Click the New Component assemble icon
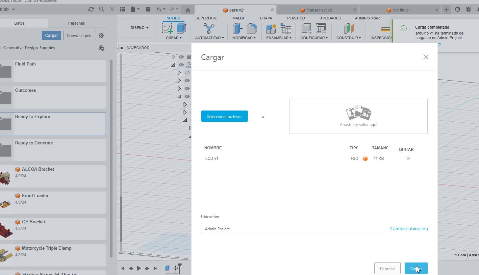Viewport: 479px width, 275px height. [272, 29]
